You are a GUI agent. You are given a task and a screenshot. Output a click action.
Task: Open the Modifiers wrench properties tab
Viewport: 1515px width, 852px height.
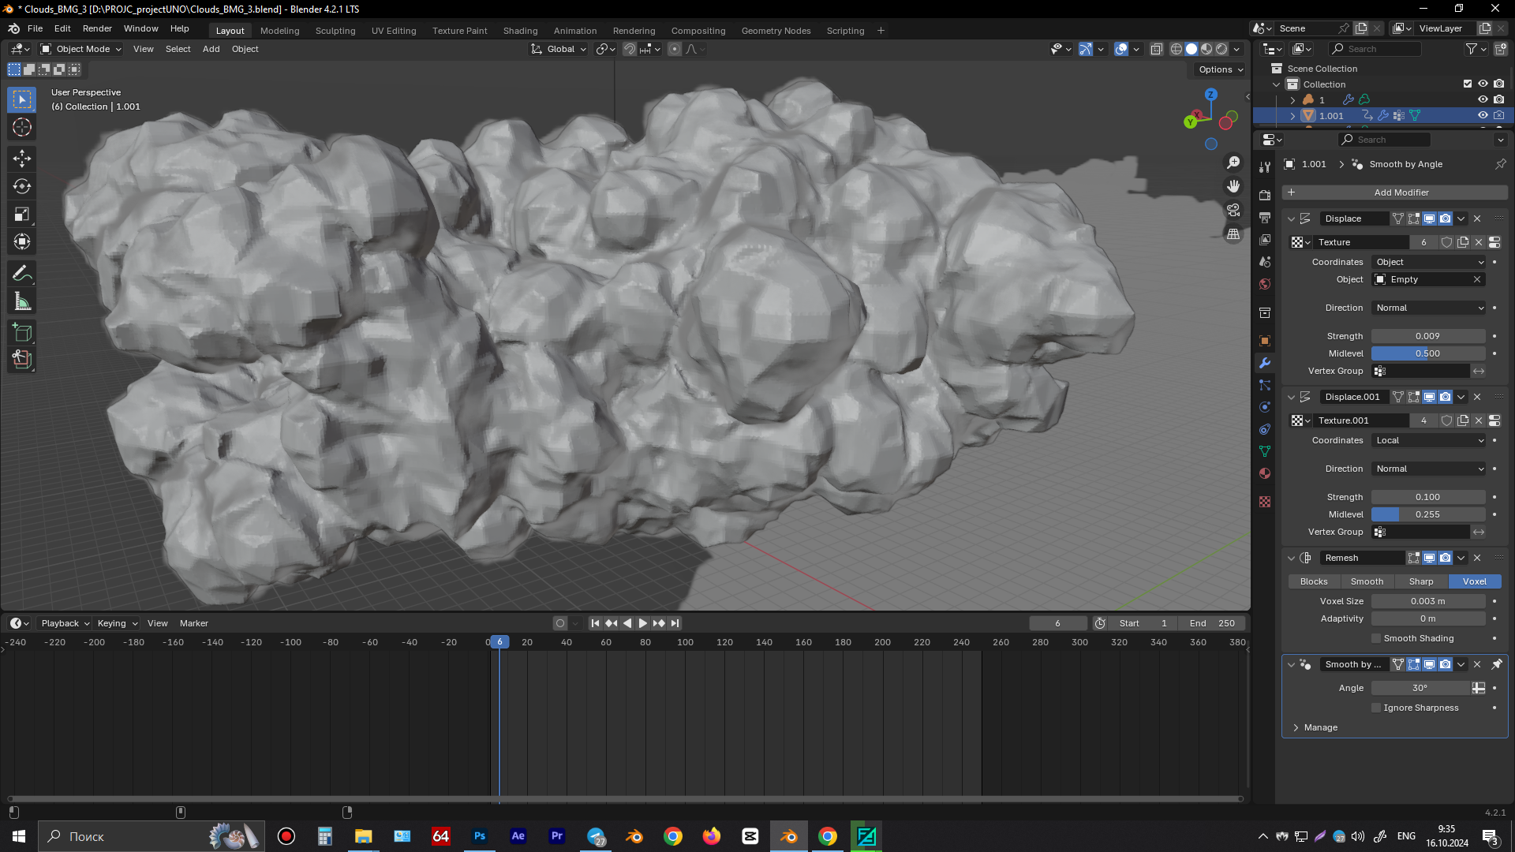point(1265,363)
